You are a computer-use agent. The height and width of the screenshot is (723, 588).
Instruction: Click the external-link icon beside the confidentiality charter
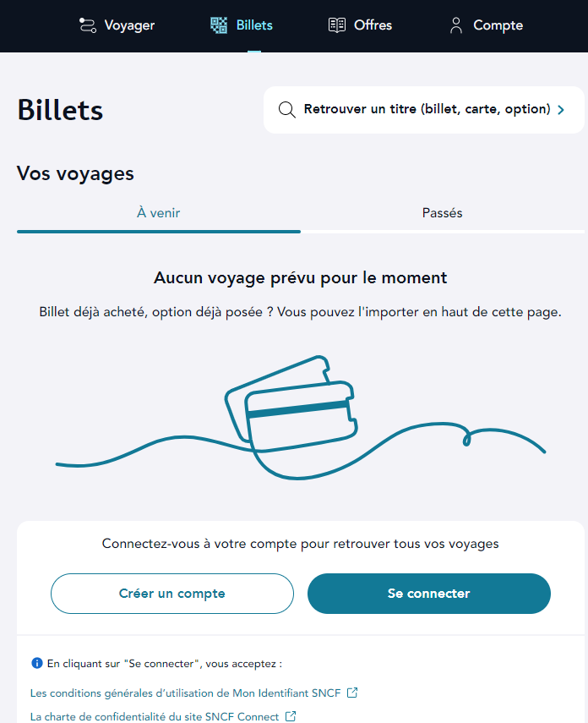(x=290, y=716)
